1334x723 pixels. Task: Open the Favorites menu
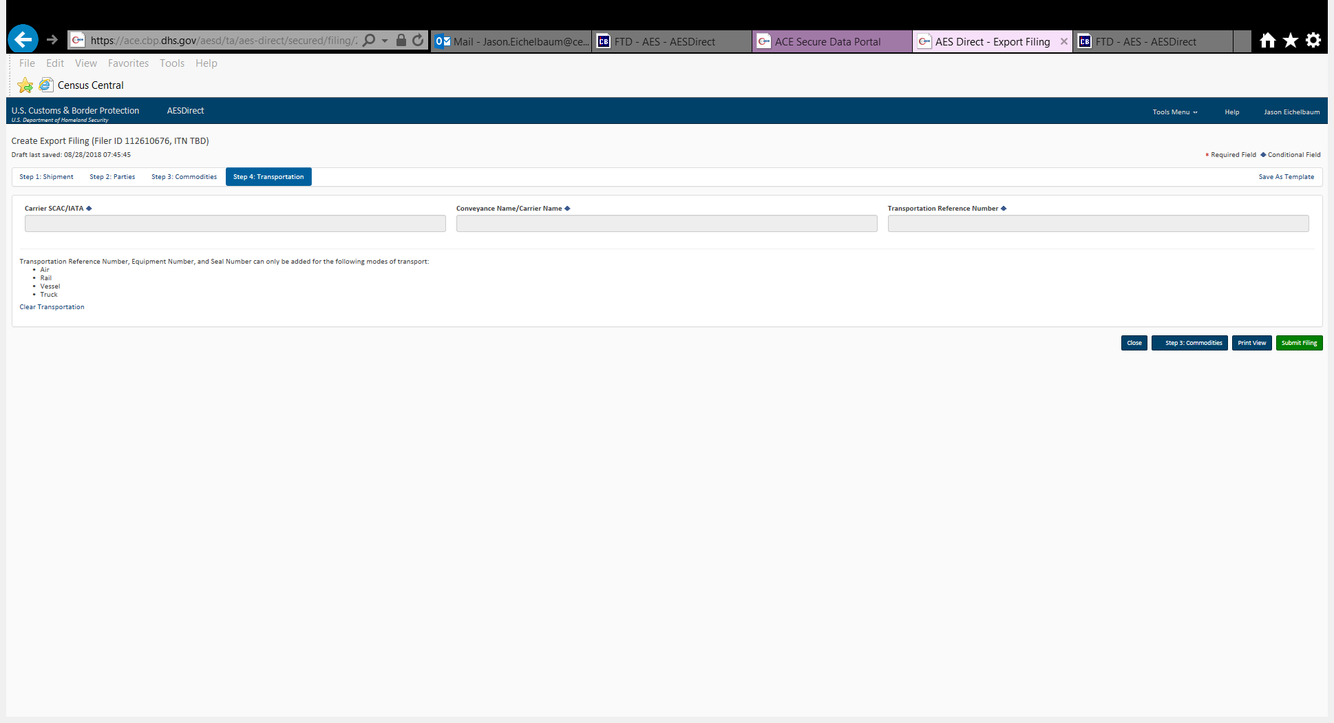(128, 63)
